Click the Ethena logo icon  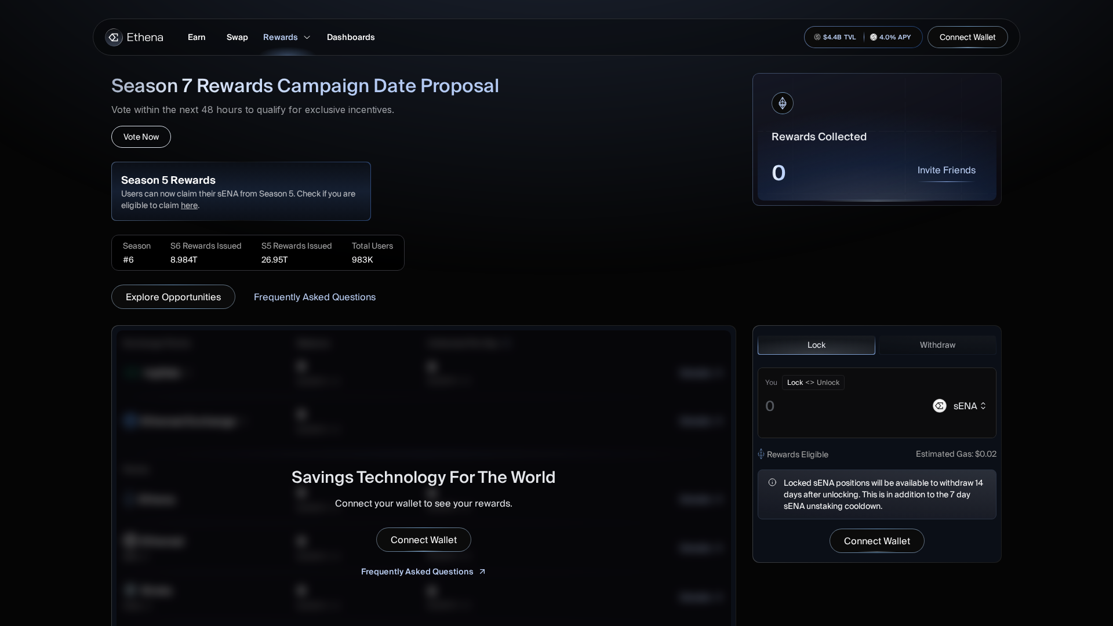click(x=114, y=37)
